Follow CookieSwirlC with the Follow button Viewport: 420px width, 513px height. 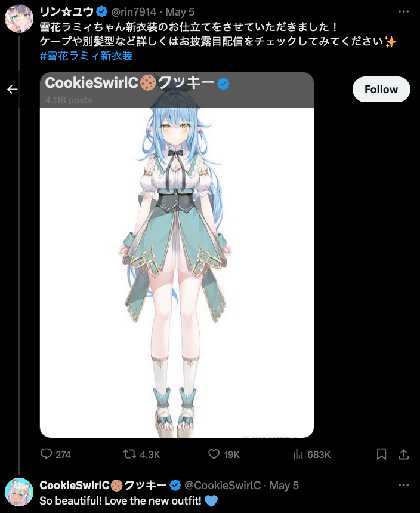click(381, 89)
